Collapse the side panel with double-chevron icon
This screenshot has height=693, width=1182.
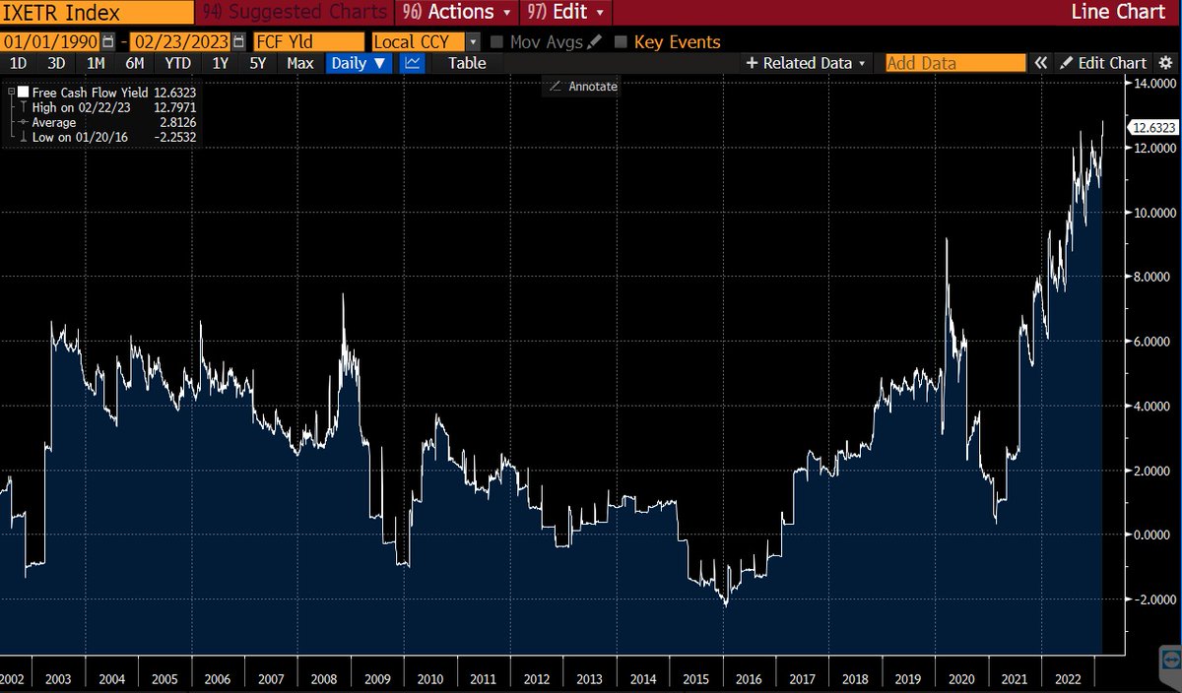coord(1040,62)
